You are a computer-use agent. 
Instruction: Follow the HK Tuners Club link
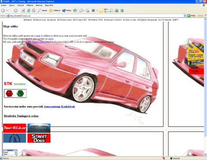coord(36,42)
